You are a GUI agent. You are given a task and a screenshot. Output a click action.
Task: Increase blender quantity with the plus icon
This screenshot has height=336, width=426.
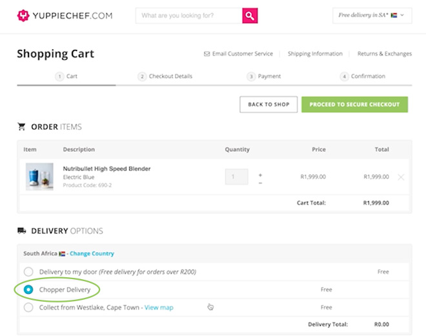[x=260, y=175]
